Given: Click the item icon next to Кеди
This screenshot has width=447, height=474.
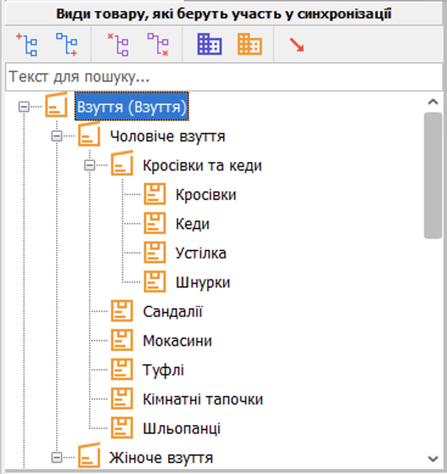Looking at the screenshot, I should click(155, 223).
